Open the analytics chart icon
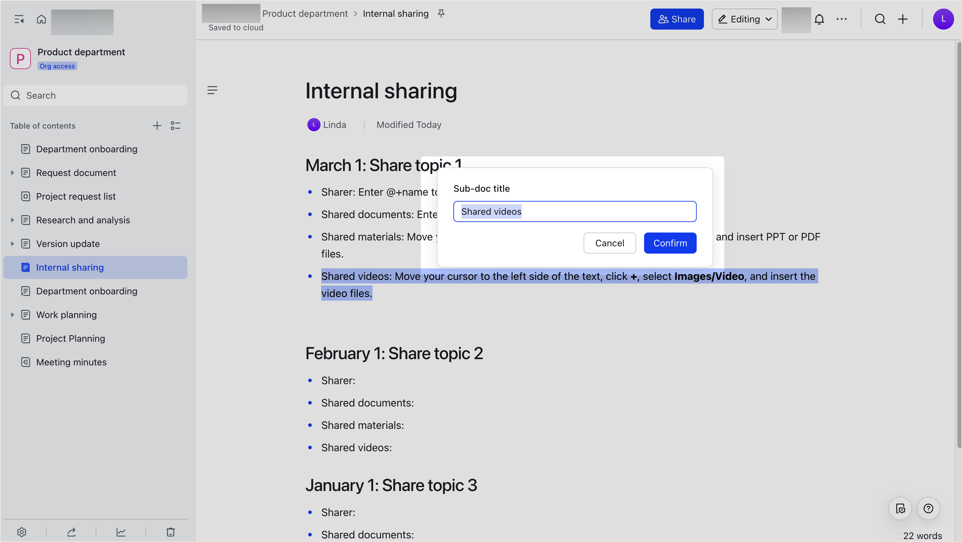The image size is (962, 542). (x=121, y=531)
